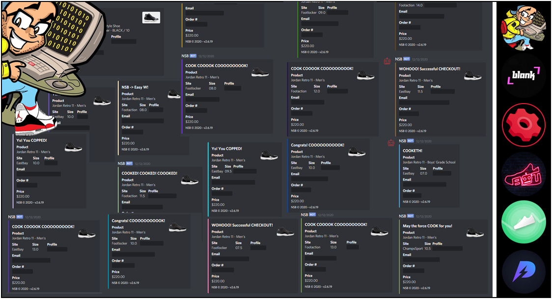Click NSB username above May the force card

tap(402, 216)
